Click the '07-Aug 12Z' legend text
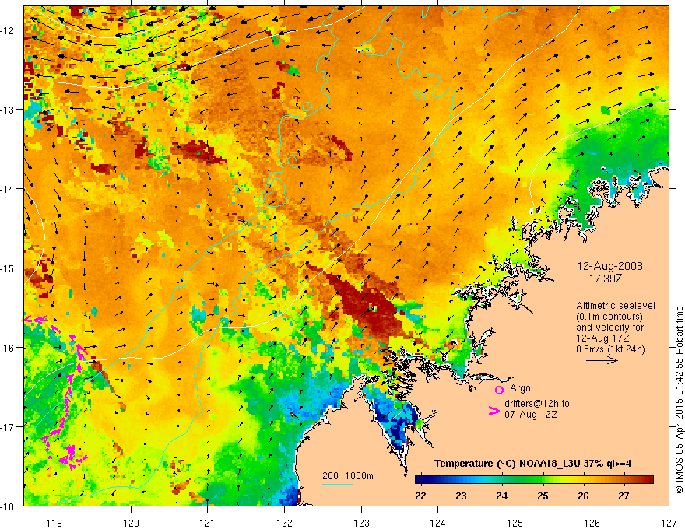Viewport: 685px width, 529px height. click(x=531, y=415)
